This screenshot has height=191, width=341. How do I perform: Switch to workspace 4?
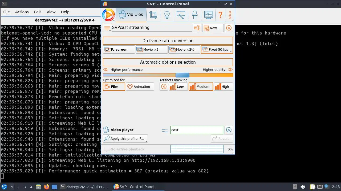tap(31, 187)
